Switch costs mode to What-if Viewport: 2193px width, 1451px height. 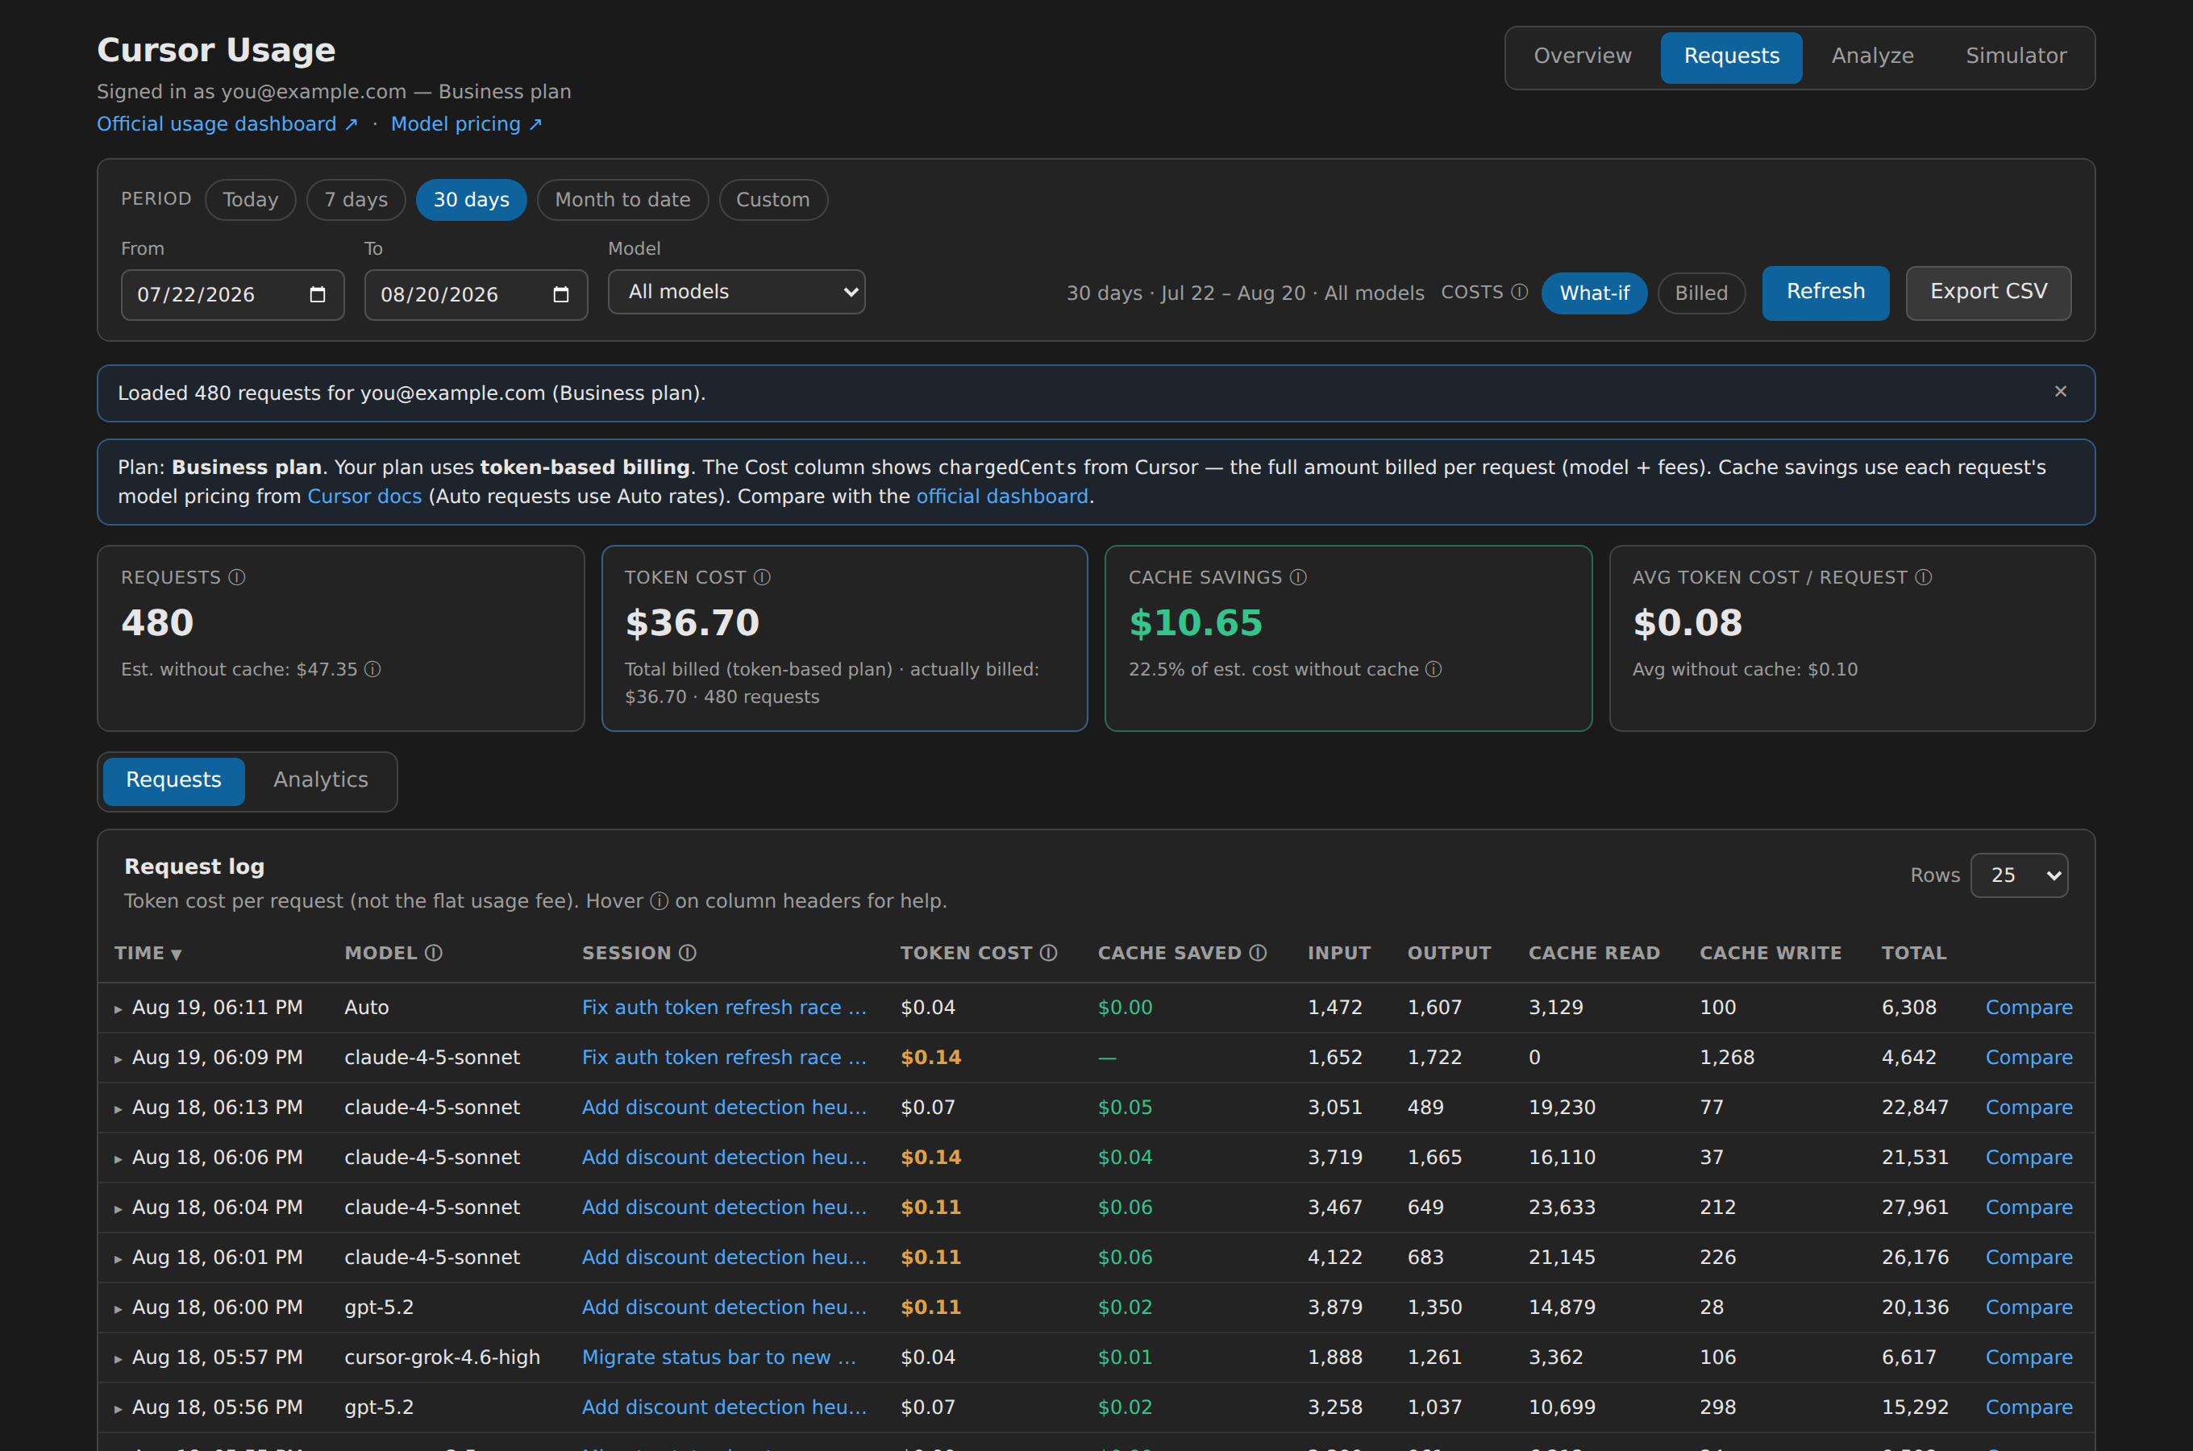[1594, 293]
